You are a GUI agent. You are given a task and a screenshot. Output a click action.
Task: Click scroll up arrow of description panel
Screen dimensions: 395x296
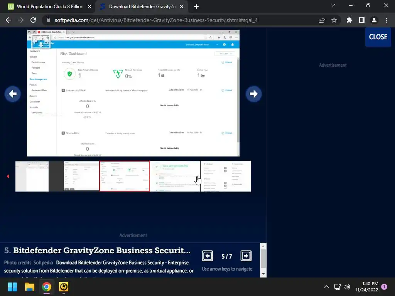(263, 246)
